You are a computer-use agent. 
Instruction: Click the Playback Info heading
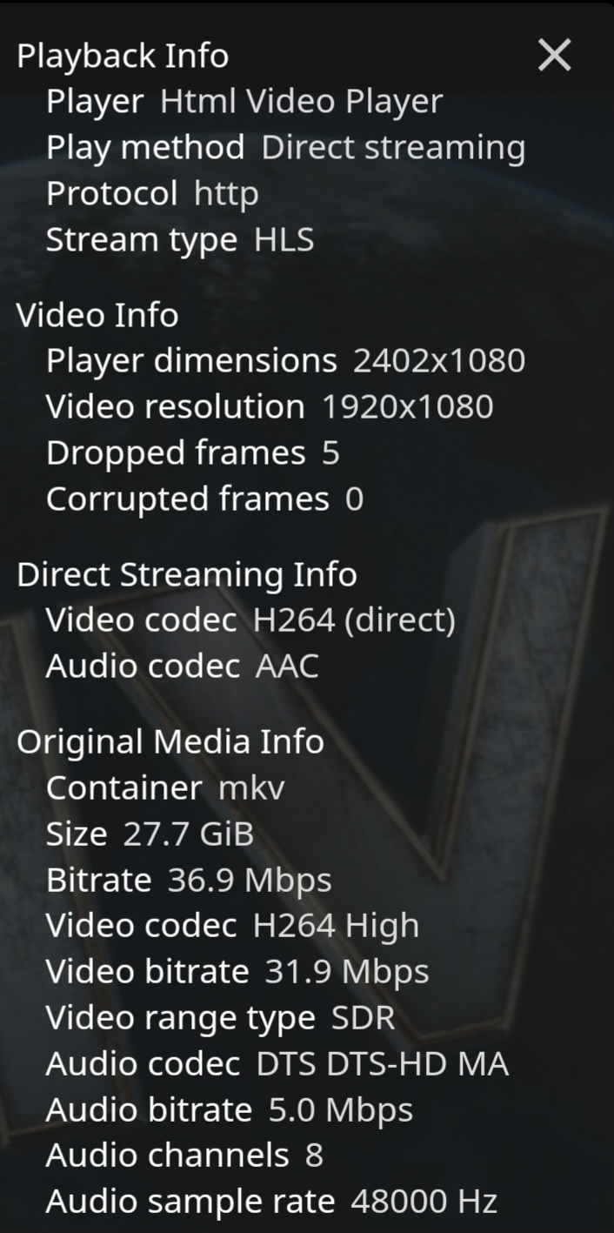click(x=123, y=56)
